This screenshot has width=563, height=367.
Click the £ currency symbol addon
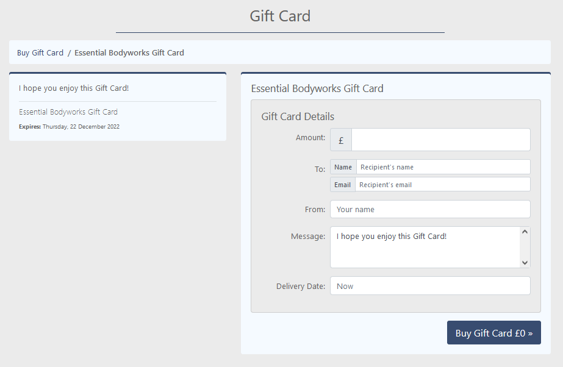coord(341,140)
